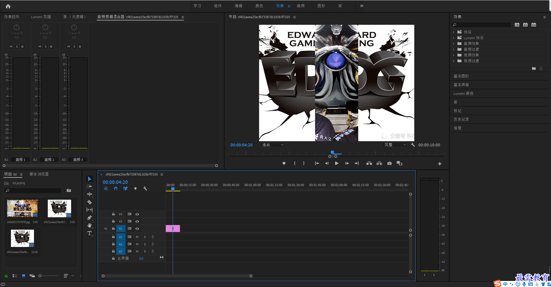
Task: Toggle accelerated effects filter icon
Action: [517, 25]
